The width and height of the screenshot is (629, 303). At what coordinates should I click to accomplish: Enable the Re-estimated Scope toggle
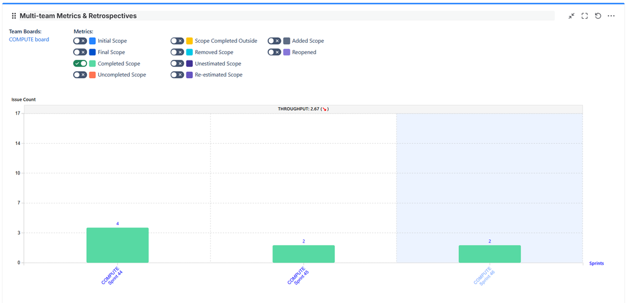pos(178,74)
